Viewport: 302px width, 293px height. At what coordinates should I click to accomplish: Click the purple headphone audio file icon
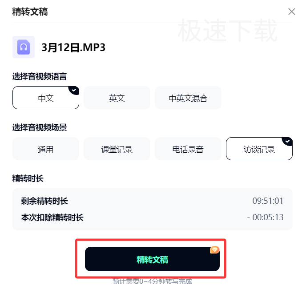(24, 47)
